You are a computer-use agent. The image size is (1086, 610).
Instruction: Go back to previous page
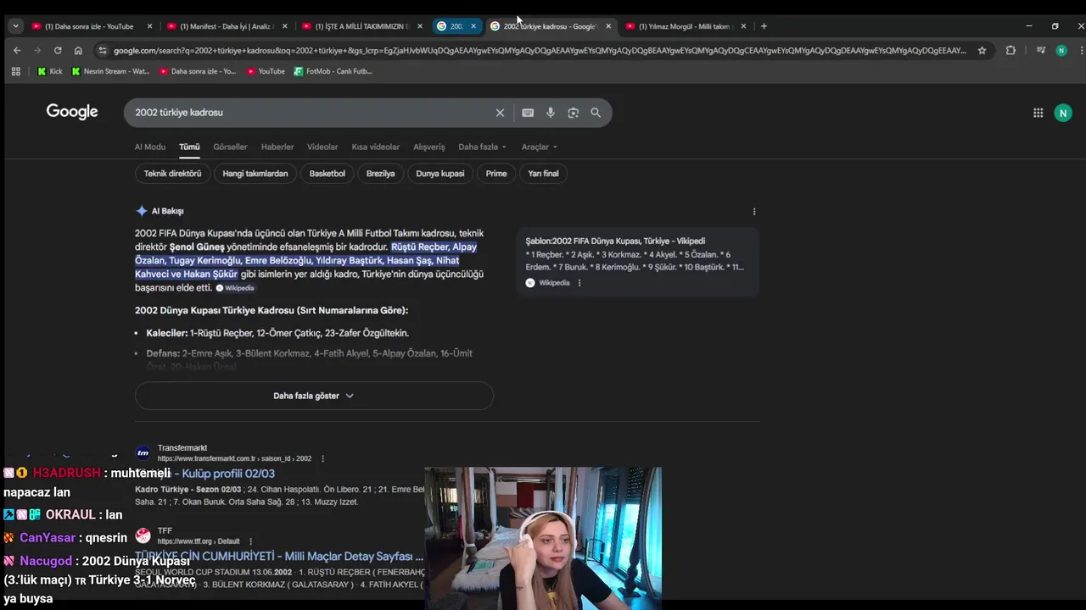(x=17, y=50)
